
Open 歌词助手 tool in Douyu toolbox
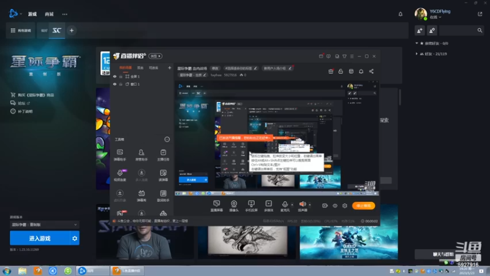click(163, 196)
